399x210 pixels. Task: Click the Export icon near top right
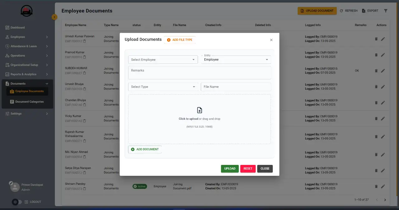[363, 11]
